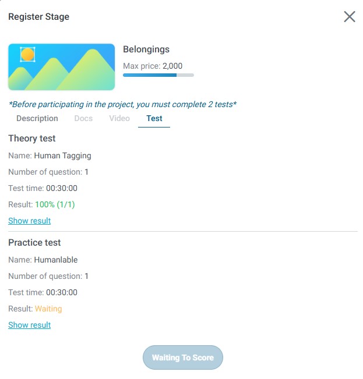Click the Practice test heading
The image size is (363, 379).
[34, 243]
